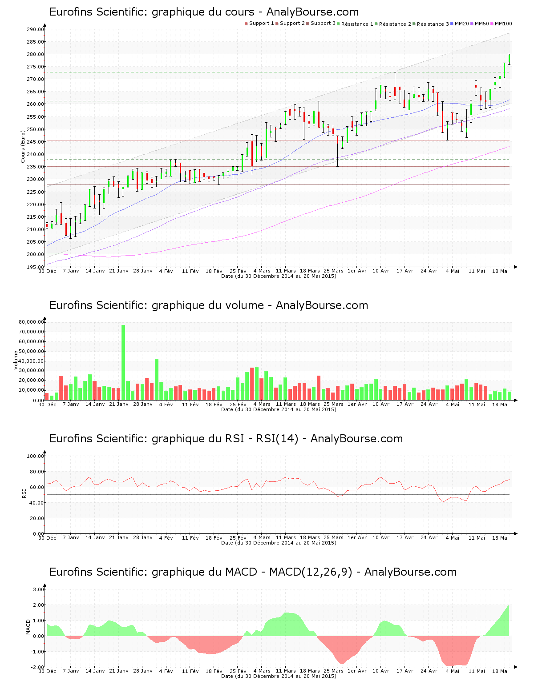Click the 100.00 RSI axis value
The image size is (534, 689).
[35, 456]
